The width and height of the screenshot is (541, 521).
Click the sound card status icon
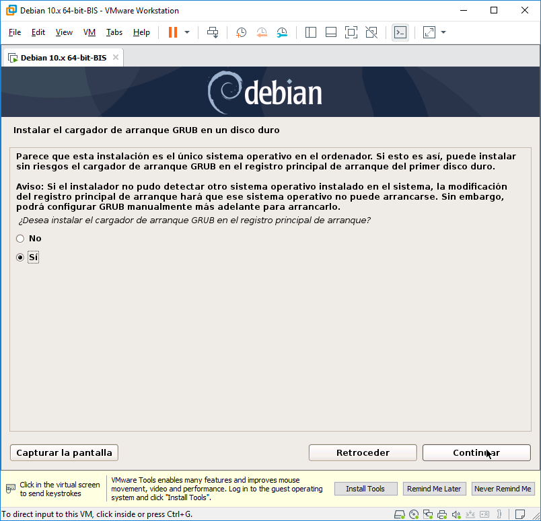pos(456,514)
